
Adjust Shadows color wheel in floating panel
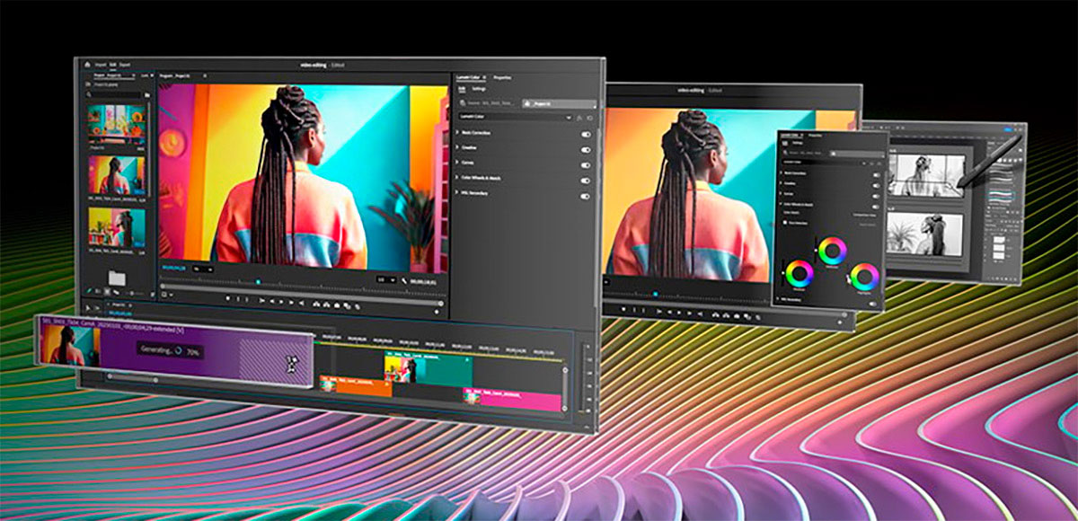[x=800, y=274]
